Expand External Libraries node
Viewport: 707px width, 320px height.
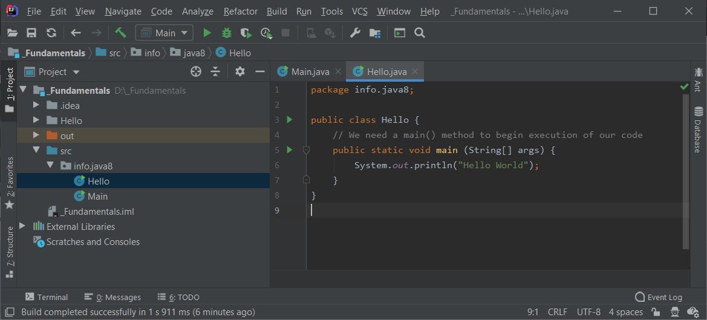click(x=22, y=226)
